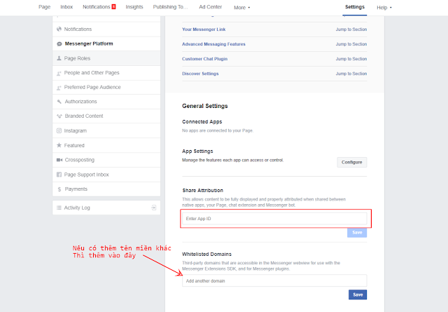Screen dimensions: 448x312
Task: Click the Notifications globe icon in sidebar
Action: 59,29
